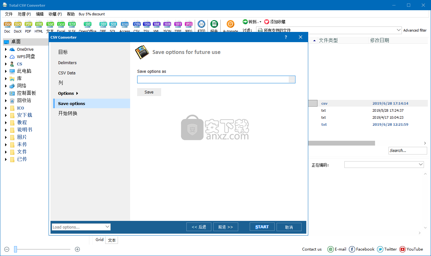
Task: Choose the Excel conversion icon
Action: [x=61, y=24]
